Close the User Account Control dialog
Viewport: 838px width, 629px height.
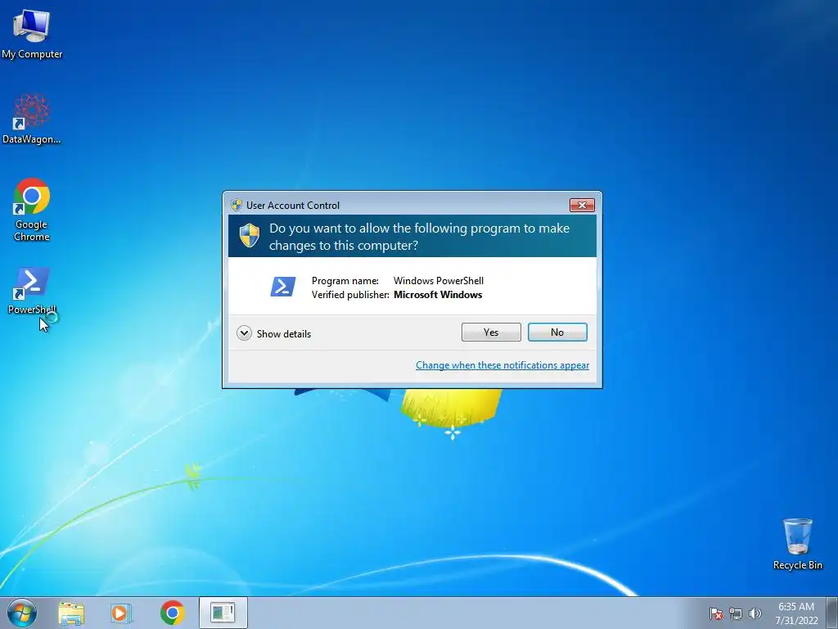pyautogui.click(x=582, y=205)
